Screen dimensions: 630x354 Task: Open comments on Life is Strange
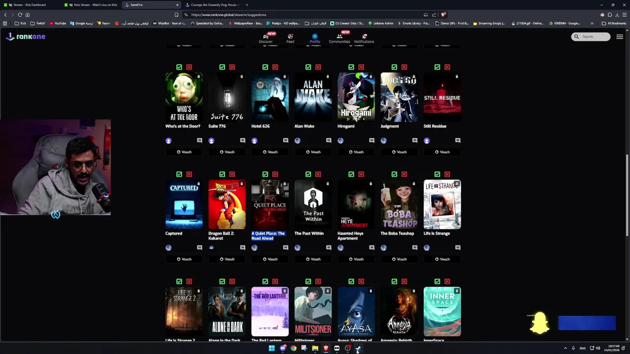[458, 248]
